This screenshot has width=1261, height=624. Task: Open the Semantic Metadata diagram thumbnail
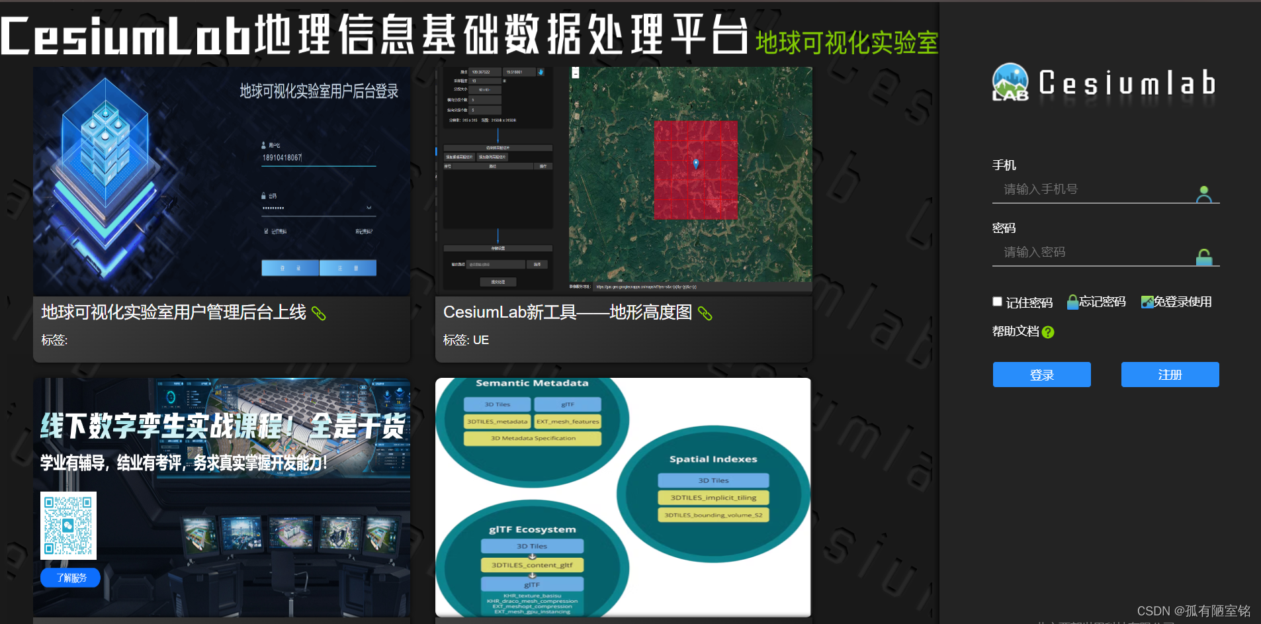[623, 498]
